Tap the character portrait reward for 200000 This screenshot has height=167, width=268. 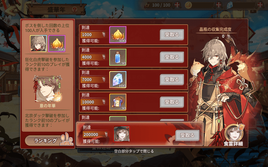click(x=122, y=134)
